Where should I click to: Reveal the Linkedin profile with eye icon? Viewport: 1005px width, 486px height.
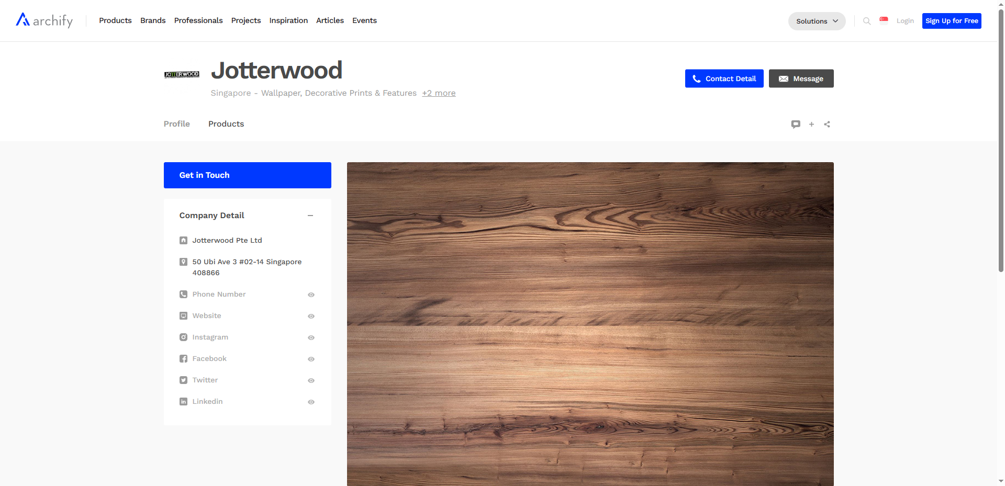click(x=311, y=402)
